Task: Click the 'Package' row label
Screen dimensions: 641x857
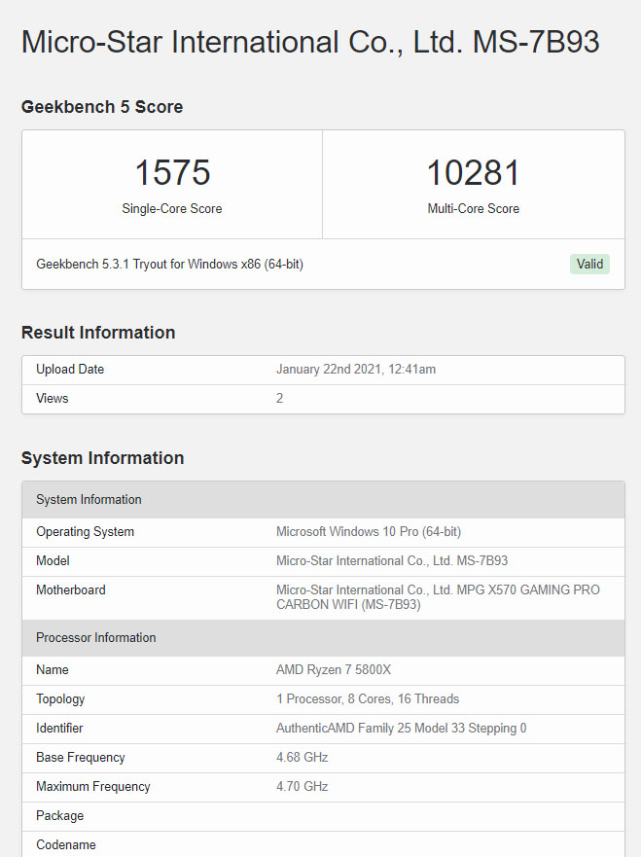Action: point(59,815)
